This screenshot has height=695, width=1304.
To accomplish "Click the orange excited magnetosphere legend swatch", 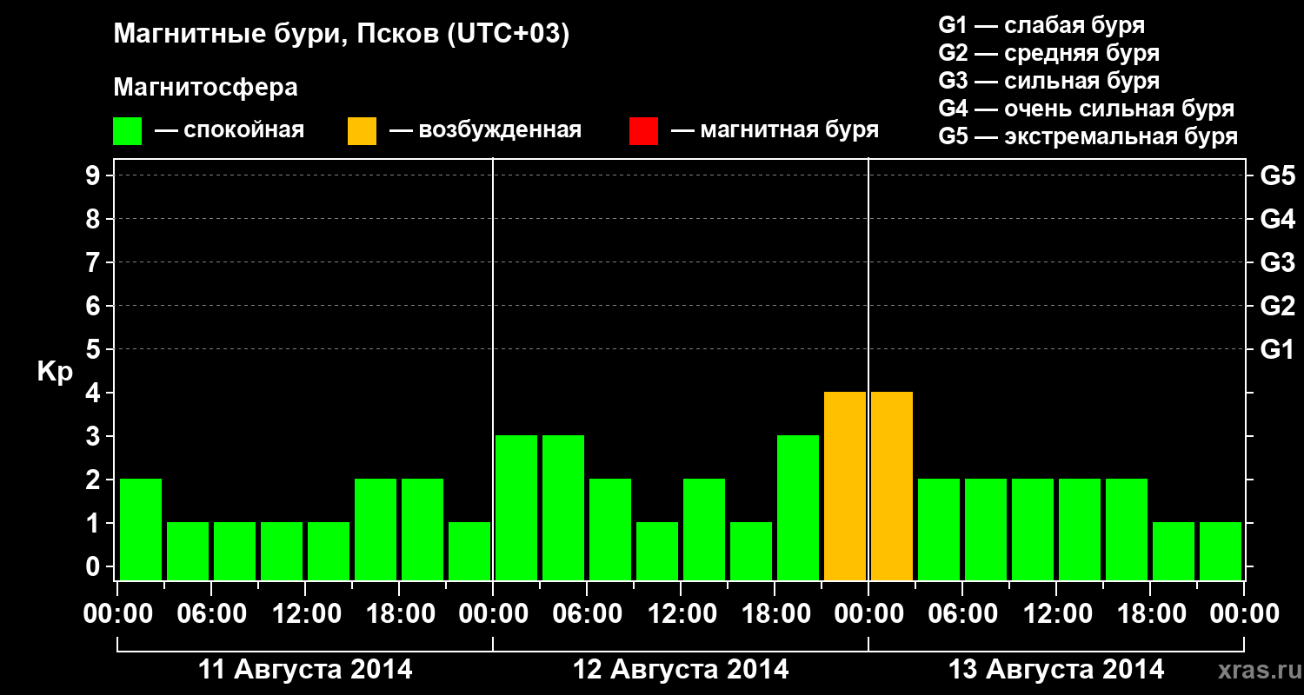I will 362,131.
